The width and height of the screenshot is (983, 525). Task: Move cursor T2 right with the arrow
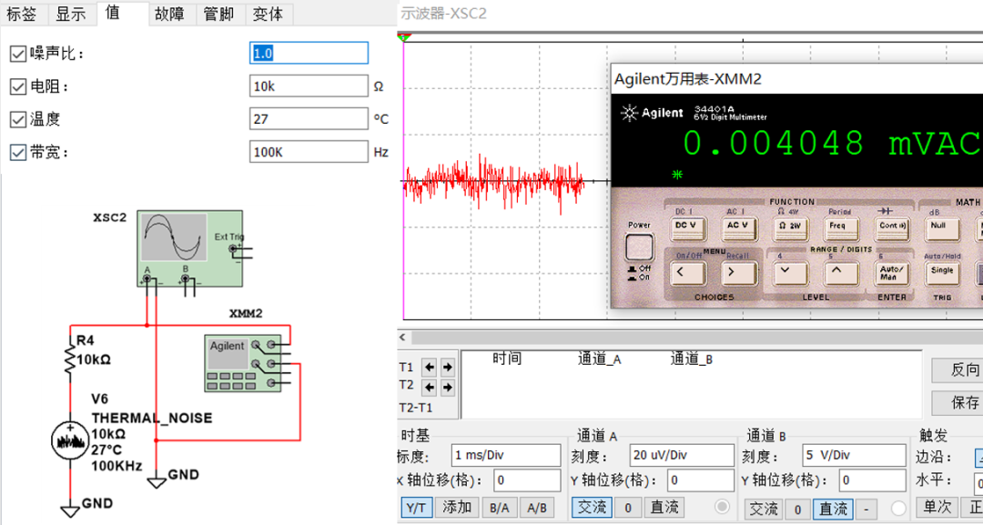(447, 388)
